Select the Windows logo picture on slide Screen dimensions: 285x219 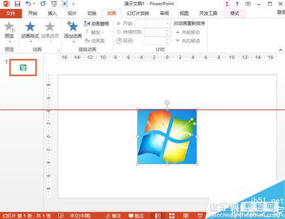pyautogui.click(x=167, y=137)
